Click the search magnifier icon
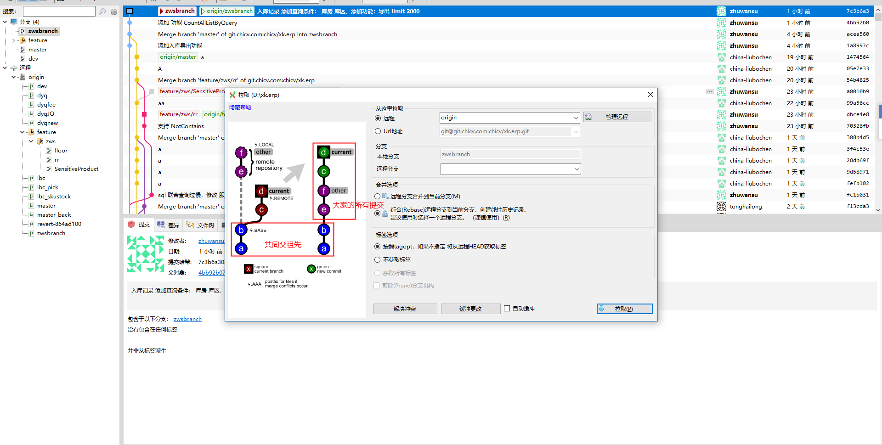The height and width of the screenshot is (445, 882). pos(102,11)
